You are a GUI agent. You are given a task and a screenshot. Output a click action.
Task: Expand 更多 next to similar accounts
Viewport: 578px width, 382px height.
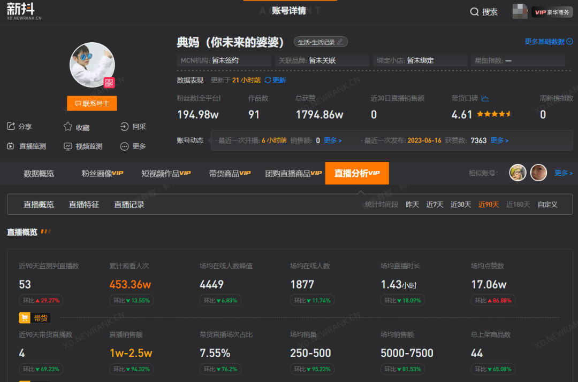coord(563,173)
